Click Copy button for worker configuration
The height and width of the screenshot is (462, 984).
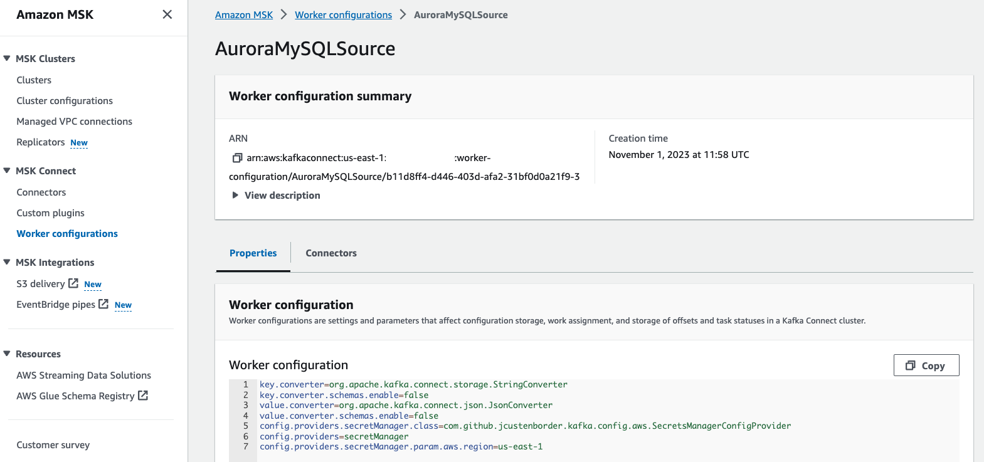(926, 365)
